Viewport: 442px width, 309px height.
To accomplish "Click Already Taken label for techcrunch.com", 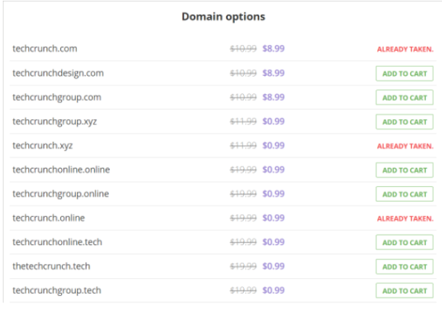I will tap(405, 49).
